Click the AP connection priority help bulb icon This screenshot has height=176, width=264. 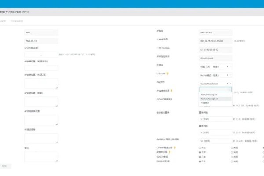tap(172, 91)
